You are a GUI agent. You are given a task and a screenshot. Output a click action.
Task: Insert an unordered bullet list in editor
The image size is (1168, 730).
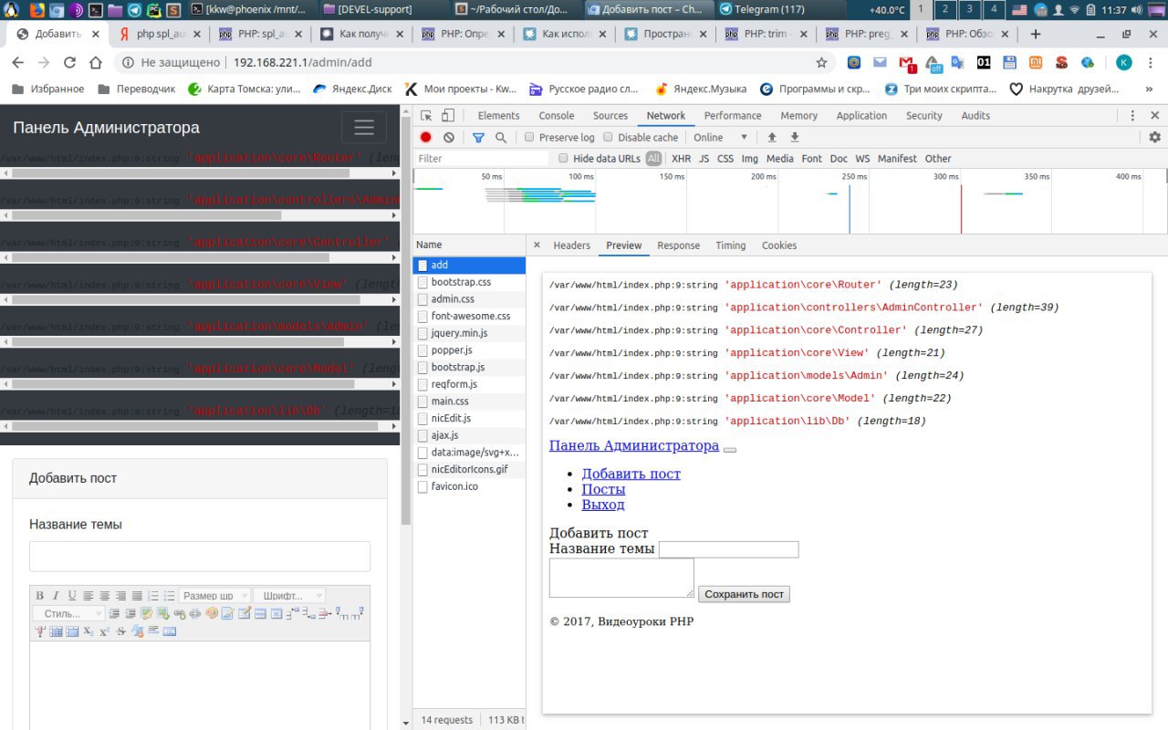[x=169, y=596]
